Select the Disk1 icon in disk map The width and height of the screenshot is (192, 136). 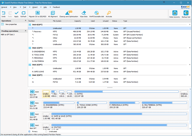pos(32,103)
